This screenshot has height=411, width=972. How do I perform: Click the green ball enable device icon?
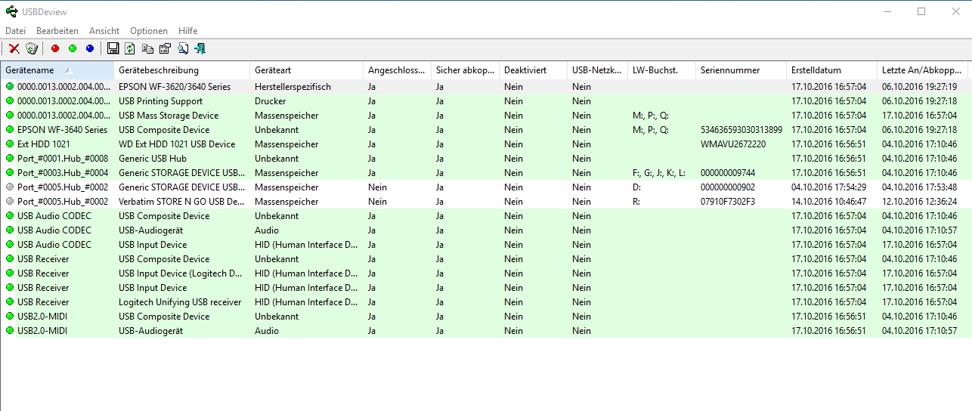(x=73, y=48)
